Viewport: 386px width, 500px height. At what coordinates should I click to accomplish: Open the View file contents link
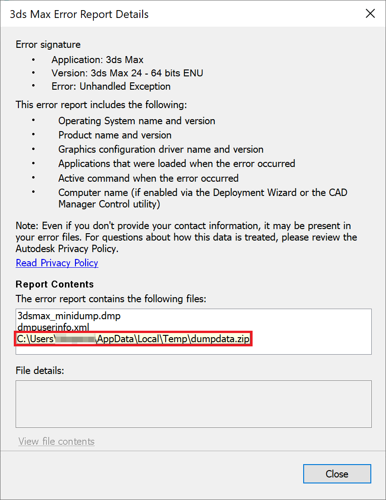pos(57,442)
